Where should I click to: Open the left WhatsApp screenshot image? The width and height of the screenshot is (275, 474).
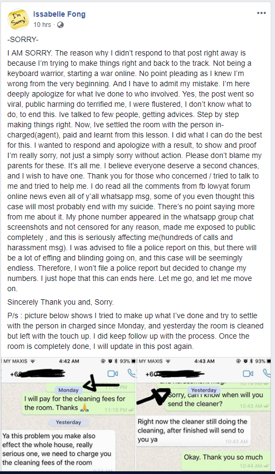68,414
